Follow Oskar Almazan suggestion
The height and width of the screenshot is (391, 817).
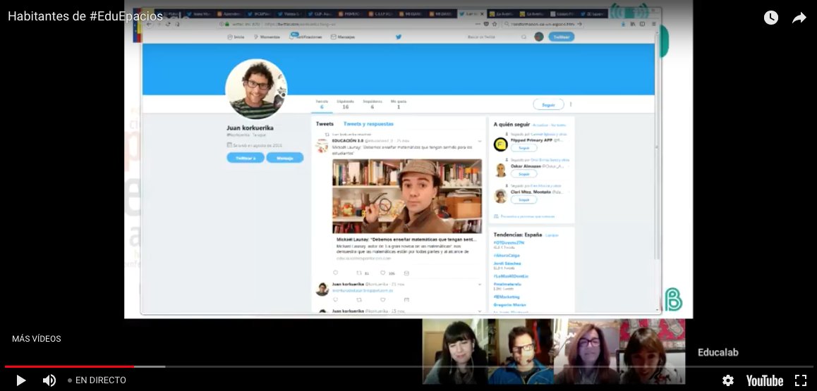[524, 174]
